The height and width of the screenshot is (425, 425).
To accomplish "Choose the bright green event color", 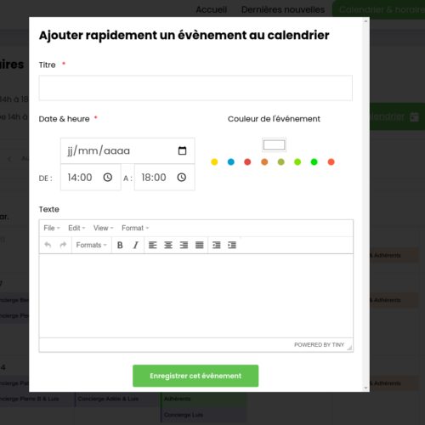I will coord(314,162).
